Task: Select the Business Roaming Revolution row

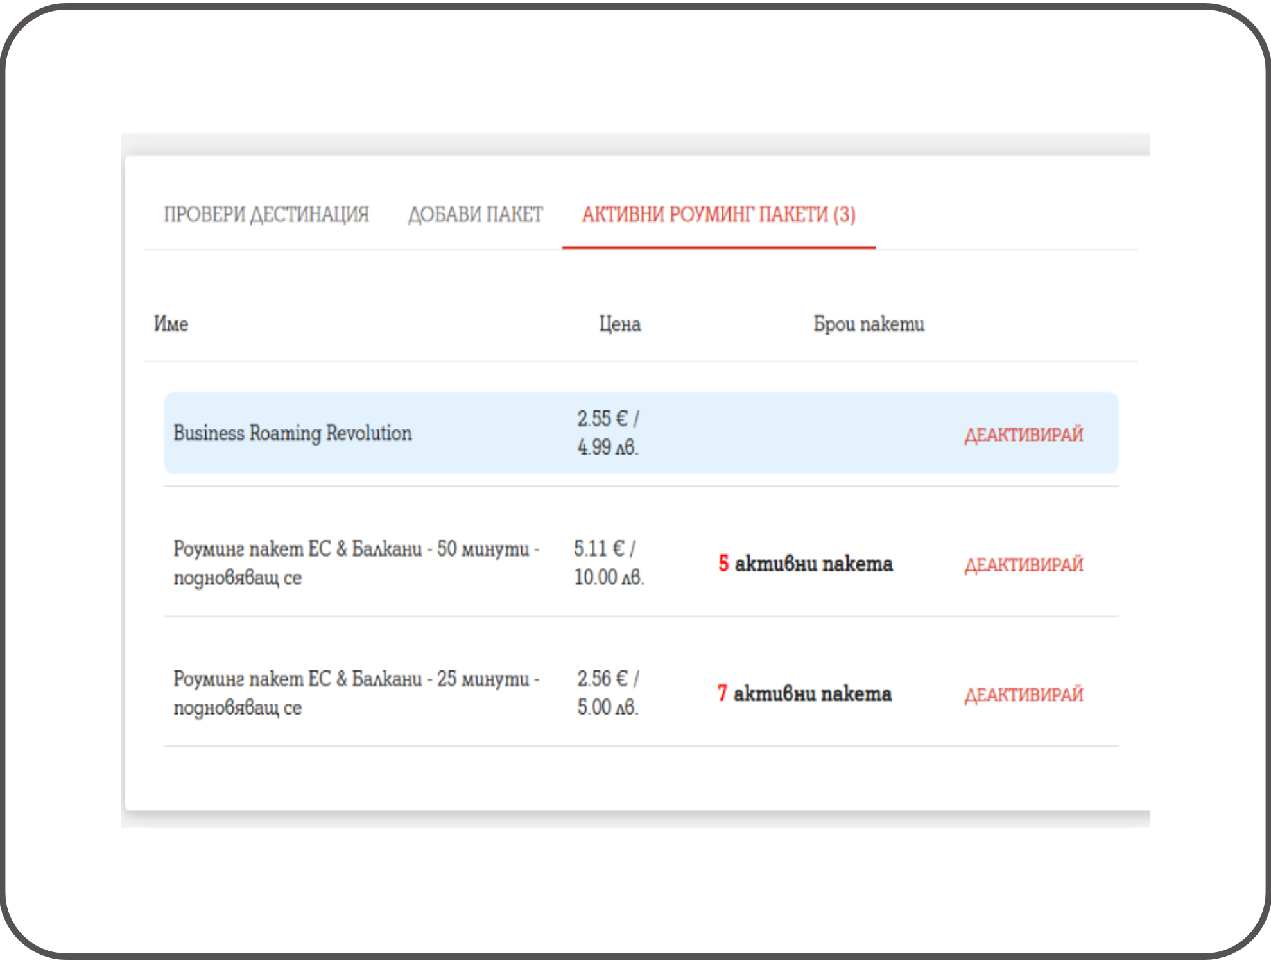Action: click(293, 433)
